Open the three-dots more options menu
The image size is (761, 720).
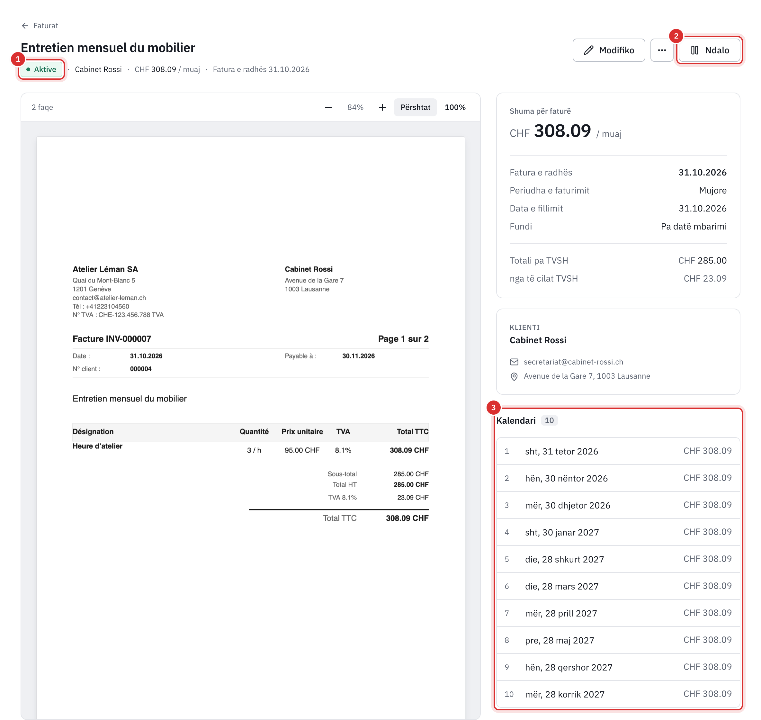[662, 50]
